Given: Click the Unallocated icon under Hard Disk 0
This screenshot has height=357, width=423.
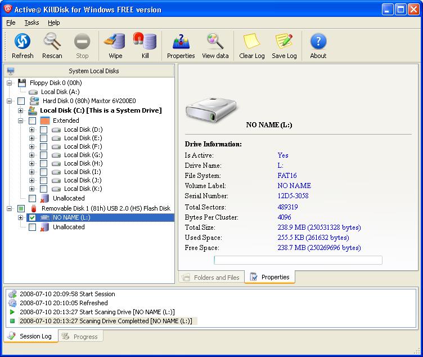Looking at the screenshot, I should [x=44, y=198].
